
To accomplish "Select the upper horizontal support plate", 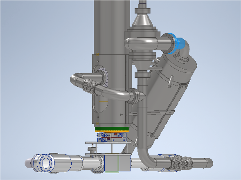I will click(x=108, y=143).
